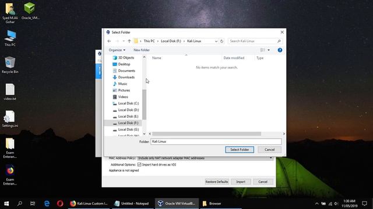Open volume control in system tray

[336, 204]
